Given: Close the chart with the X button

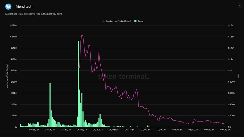Looking at the screenshot, I should coord(240,6).
